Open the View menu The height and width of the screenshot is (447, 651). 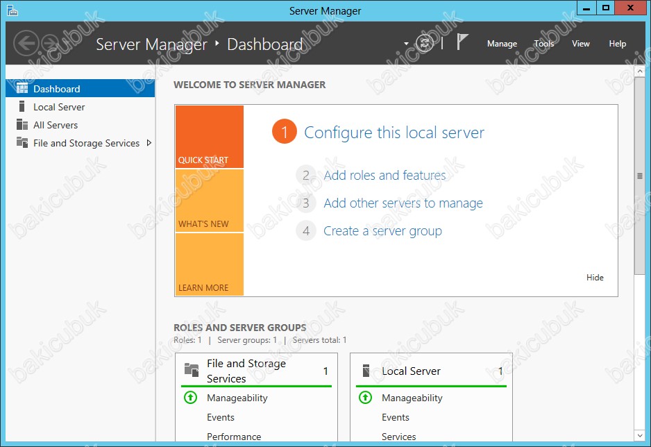pyautogui.click(x=580, y=44)
